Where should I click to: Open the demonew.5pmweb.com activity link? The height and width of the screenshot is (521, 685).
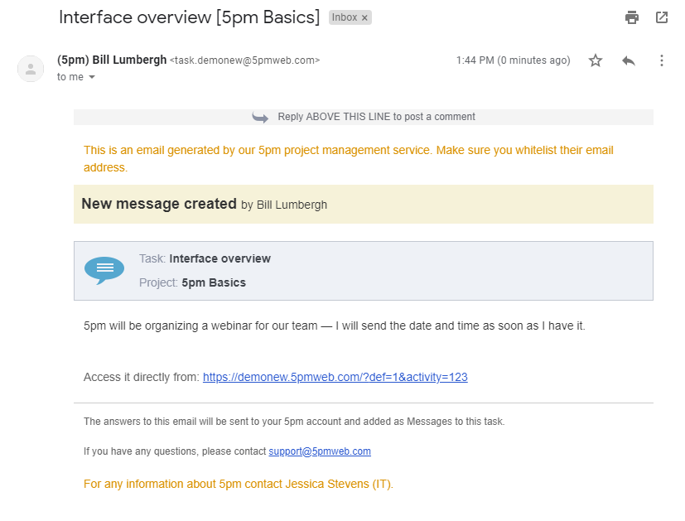[335, 377]
